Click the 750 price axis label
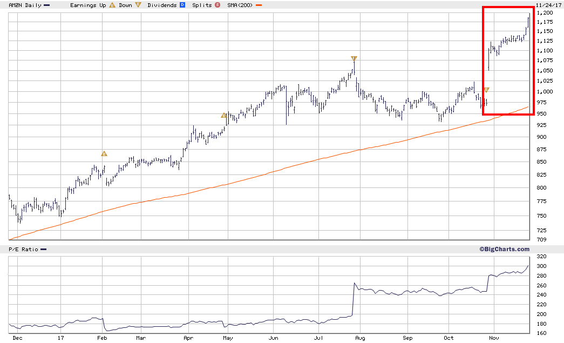 [542, 216]
